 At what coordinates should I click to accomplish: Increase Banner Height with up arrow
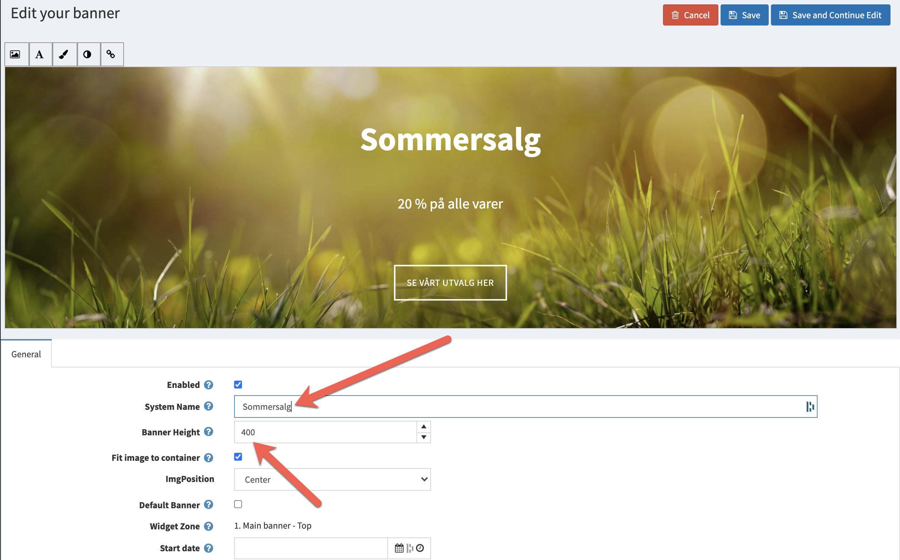pos(424,427)
